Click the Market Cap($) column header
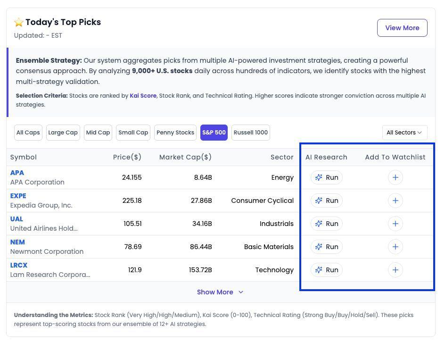The height and width of the screenshot is (343, 445). point(186,157)
